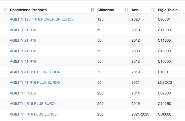Click the Anni column header text
Screen dimensions: 185x121
point(135,10)
